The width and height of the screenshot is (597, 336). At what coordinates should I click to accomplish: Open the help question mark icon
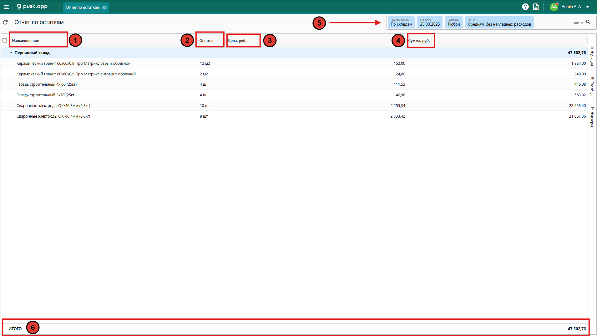tap(525, 7)
